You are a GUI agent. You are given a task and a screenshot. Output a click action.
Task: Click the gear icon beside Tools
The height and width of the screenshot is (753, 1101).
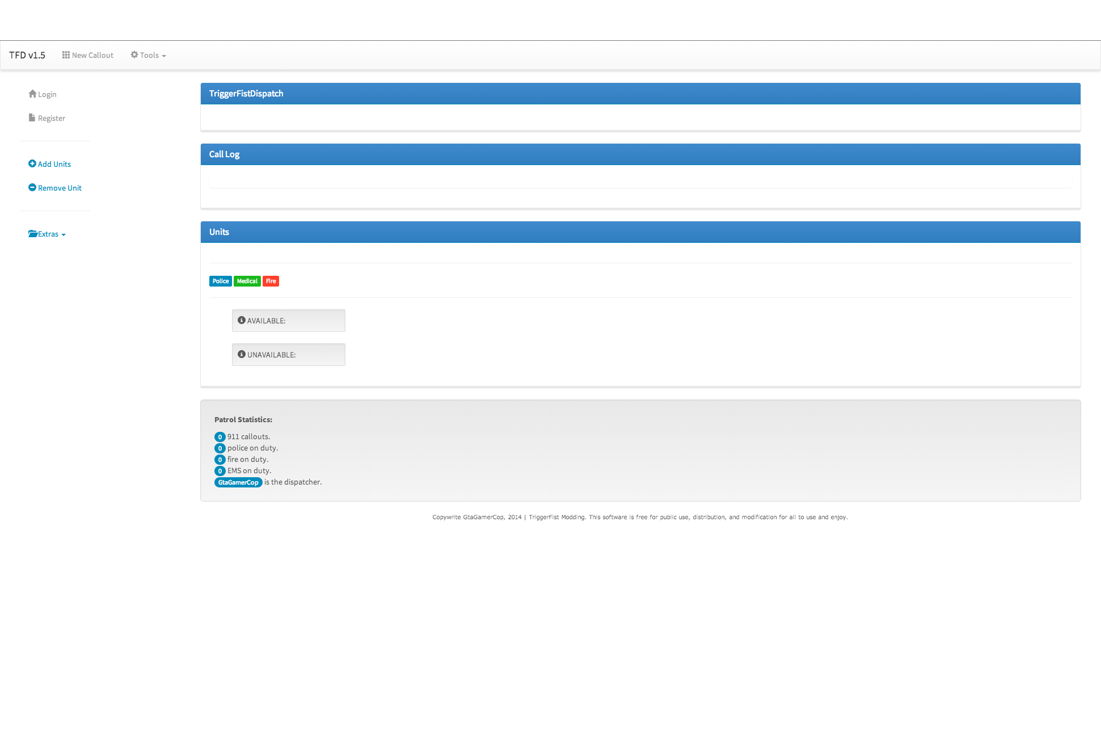134,54
